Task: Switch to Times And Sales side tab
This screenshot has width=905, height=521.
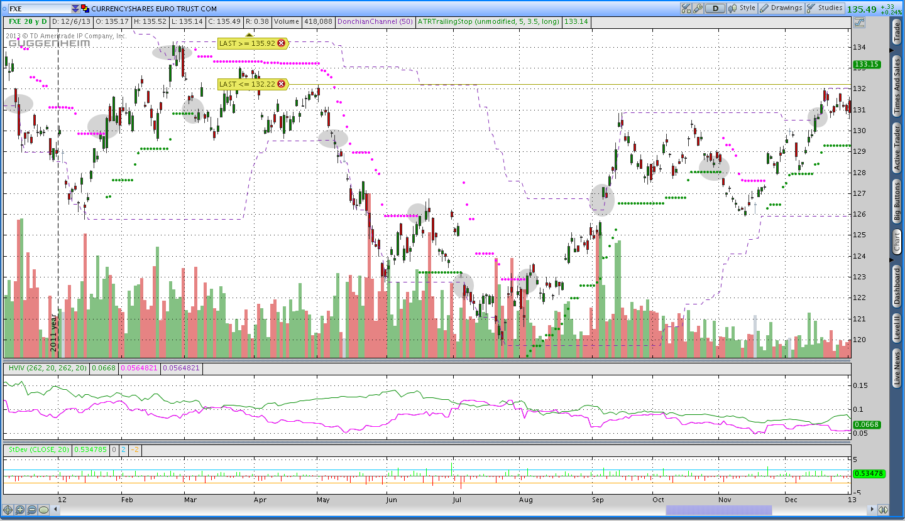Action: [x=897, y=86]
